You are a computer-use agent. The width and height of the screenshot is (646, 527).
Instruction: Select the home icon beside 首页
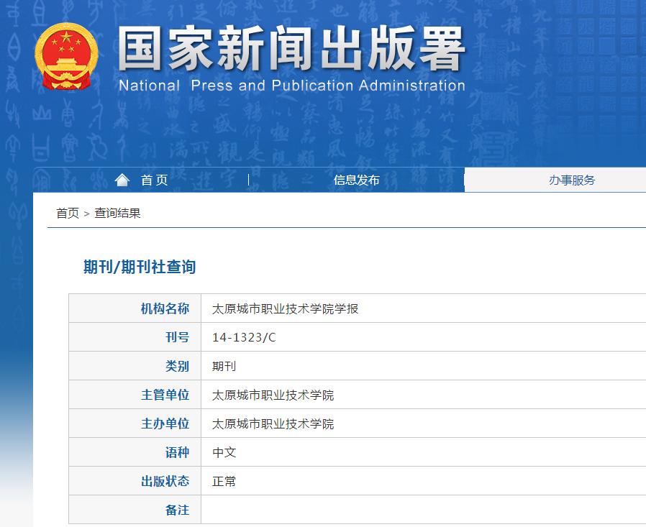(122, 180)
